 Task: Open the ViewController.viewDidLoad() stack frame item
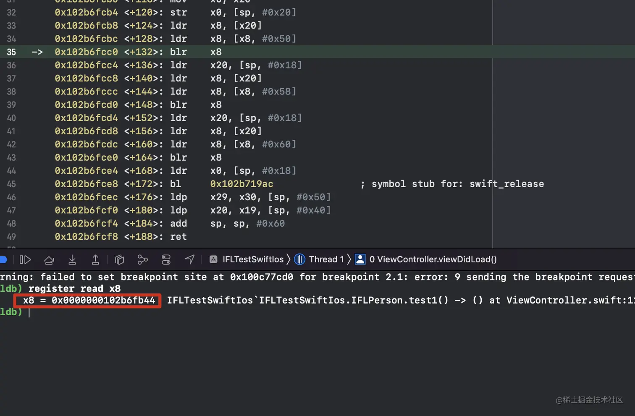point(433,259)
